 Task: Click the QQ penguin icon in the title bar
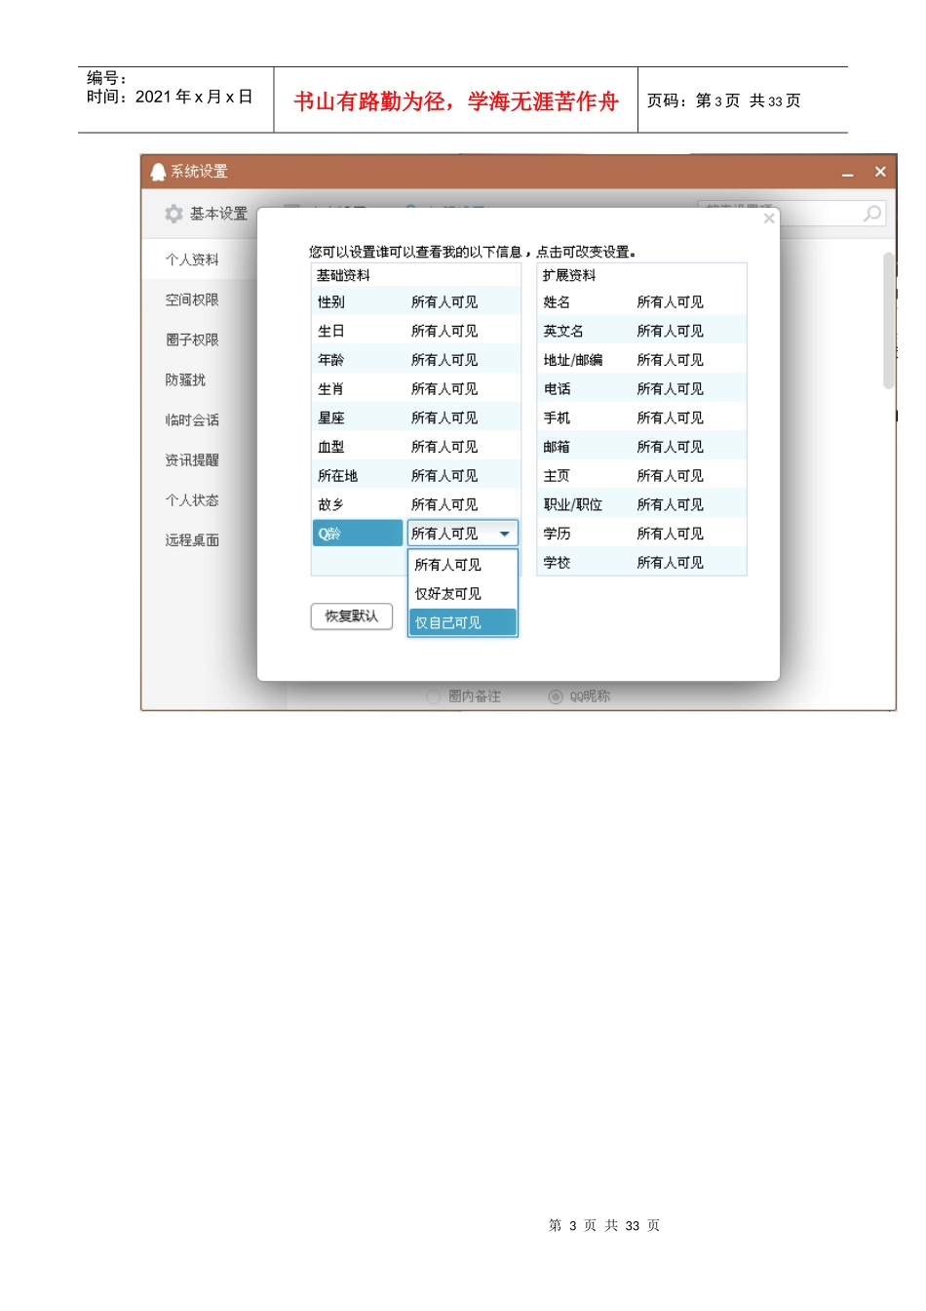(158, 172)
